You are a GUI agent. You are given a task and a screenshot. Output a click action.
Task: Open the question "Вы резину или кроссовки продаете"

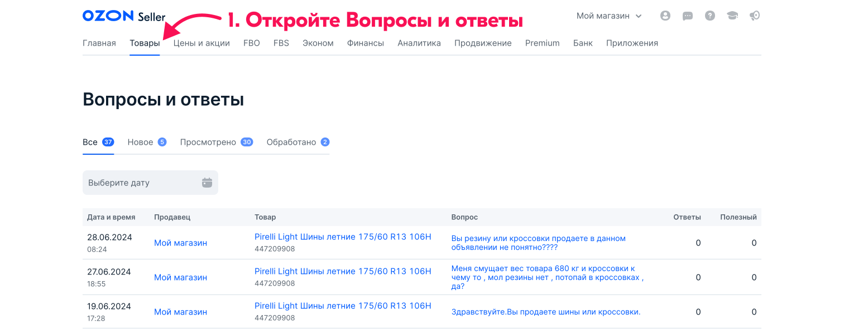(x=539, y=243)
